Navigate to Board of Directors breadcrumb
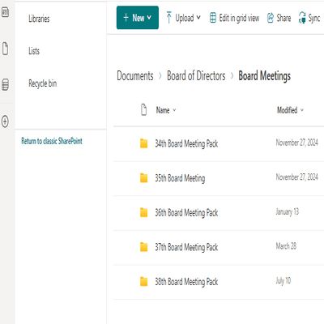The height and width of the screenshot is (324, 324). [196, 76]
